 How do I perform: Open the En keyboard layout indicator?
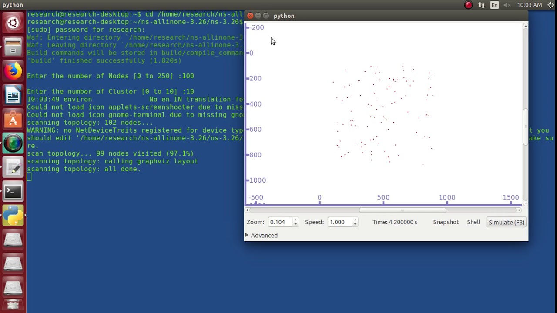click(494, 5)
